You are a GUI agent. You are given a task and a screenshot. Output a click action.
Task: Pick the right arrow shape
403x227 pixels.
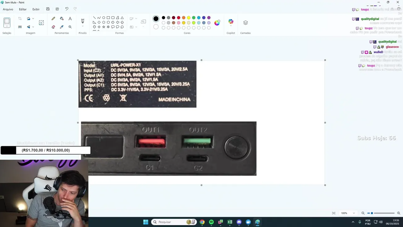(x=113, y=22)
